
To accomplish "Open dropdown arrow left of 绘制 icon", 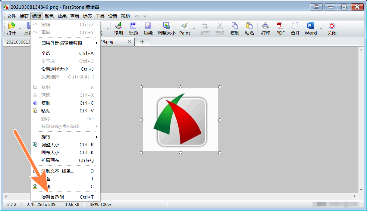I will click(108, 29).
